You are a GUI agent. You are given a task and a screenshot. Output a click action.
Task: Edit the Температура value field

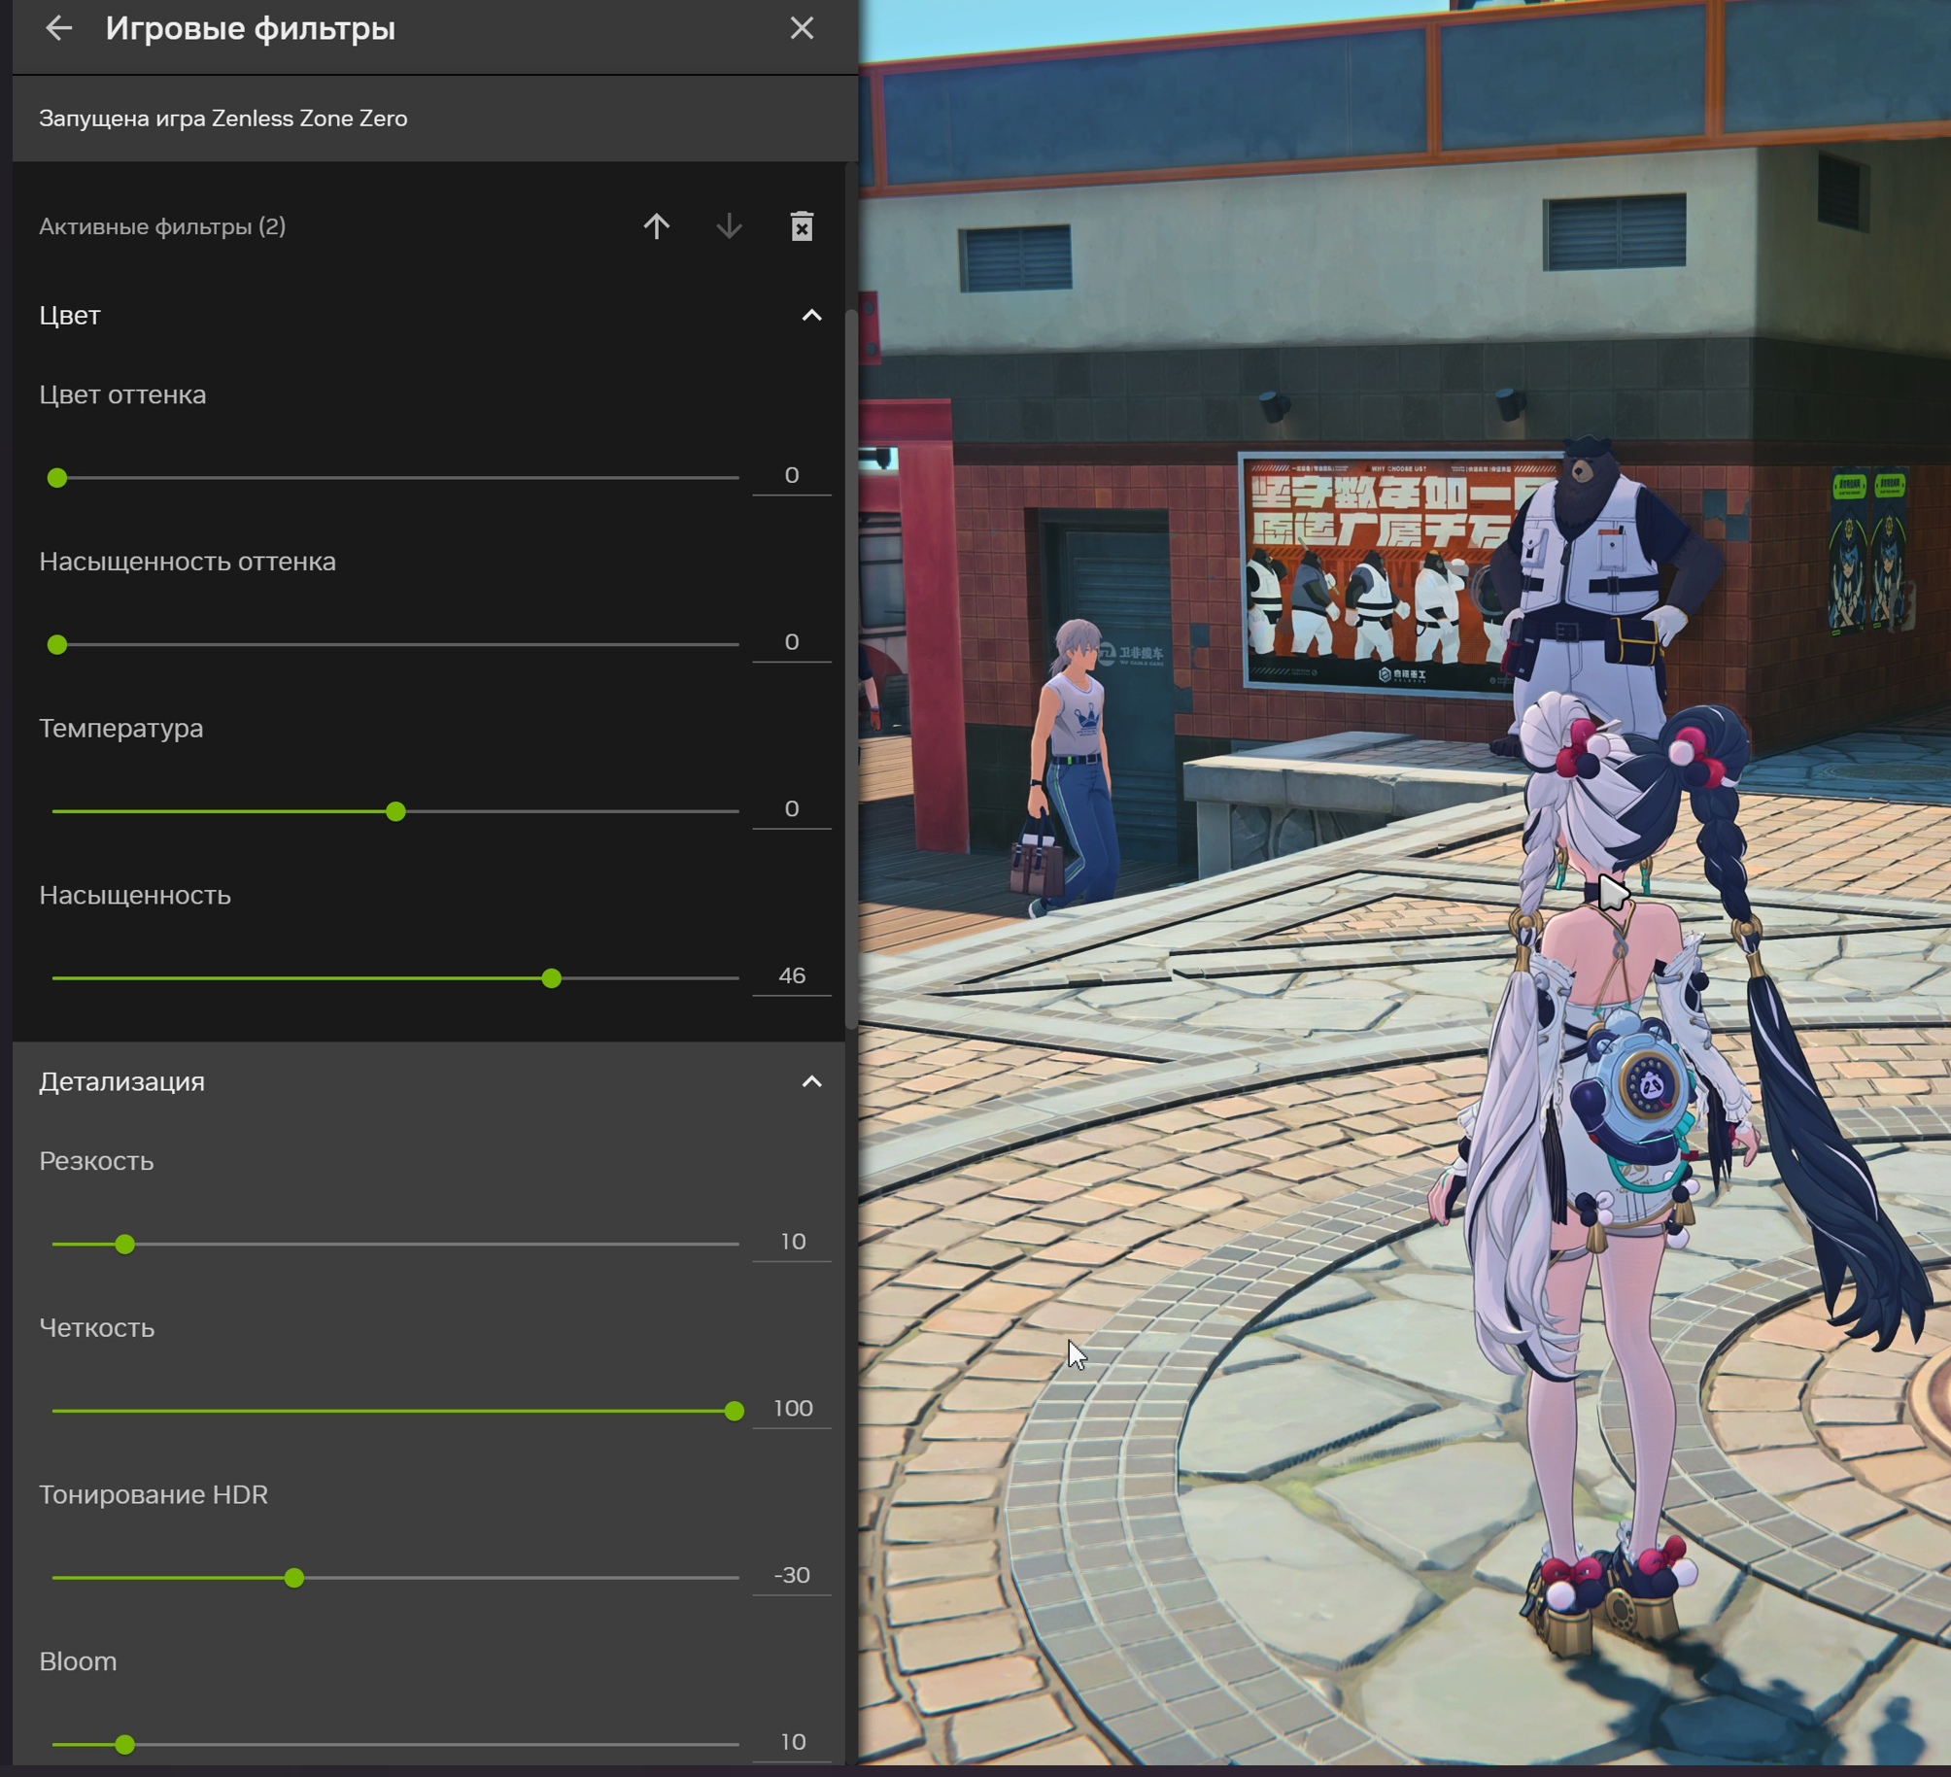tap(792, 809)
